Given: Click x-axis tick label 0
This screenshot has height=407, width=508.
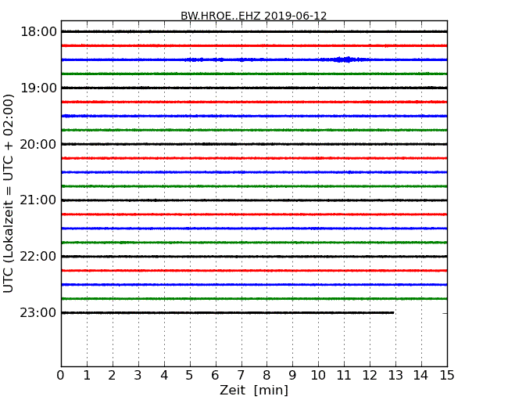Looking at the screenshot, I should [61, 376].
